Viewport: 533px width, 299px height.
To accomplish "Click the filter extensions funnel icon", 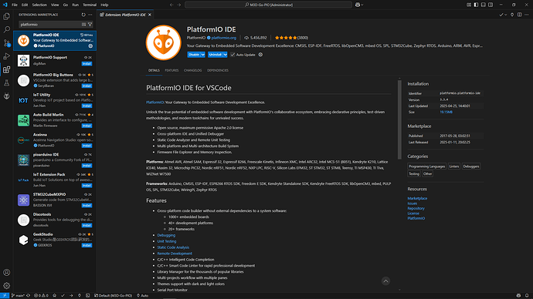I will (x=90, y=25).
